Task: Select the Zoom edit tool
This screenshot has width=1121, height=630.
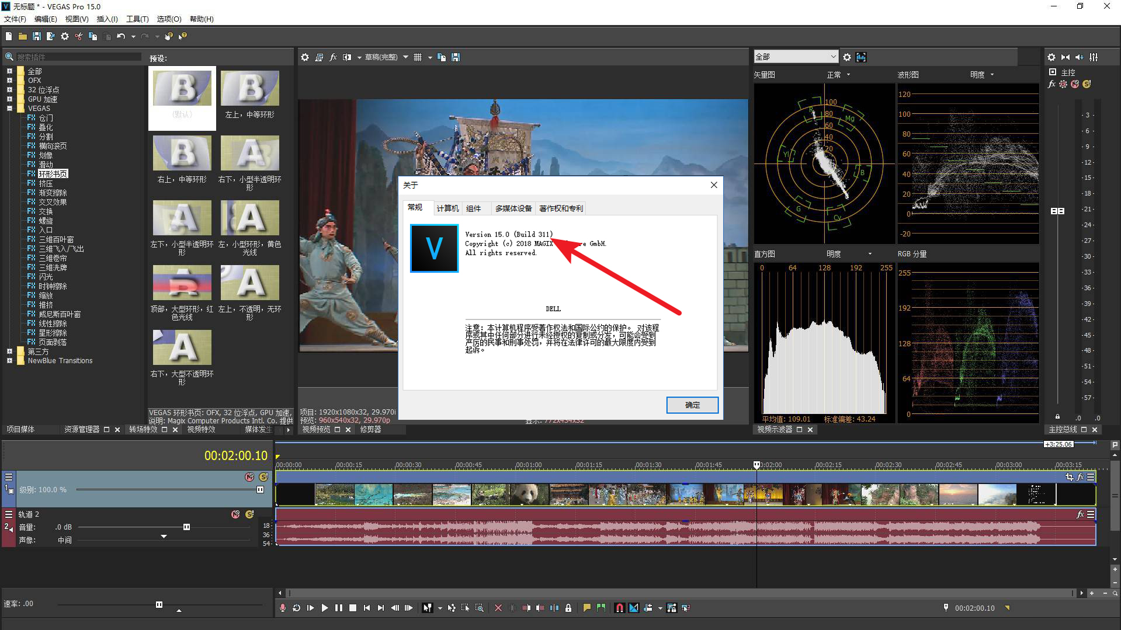Action: coord(480,608)
